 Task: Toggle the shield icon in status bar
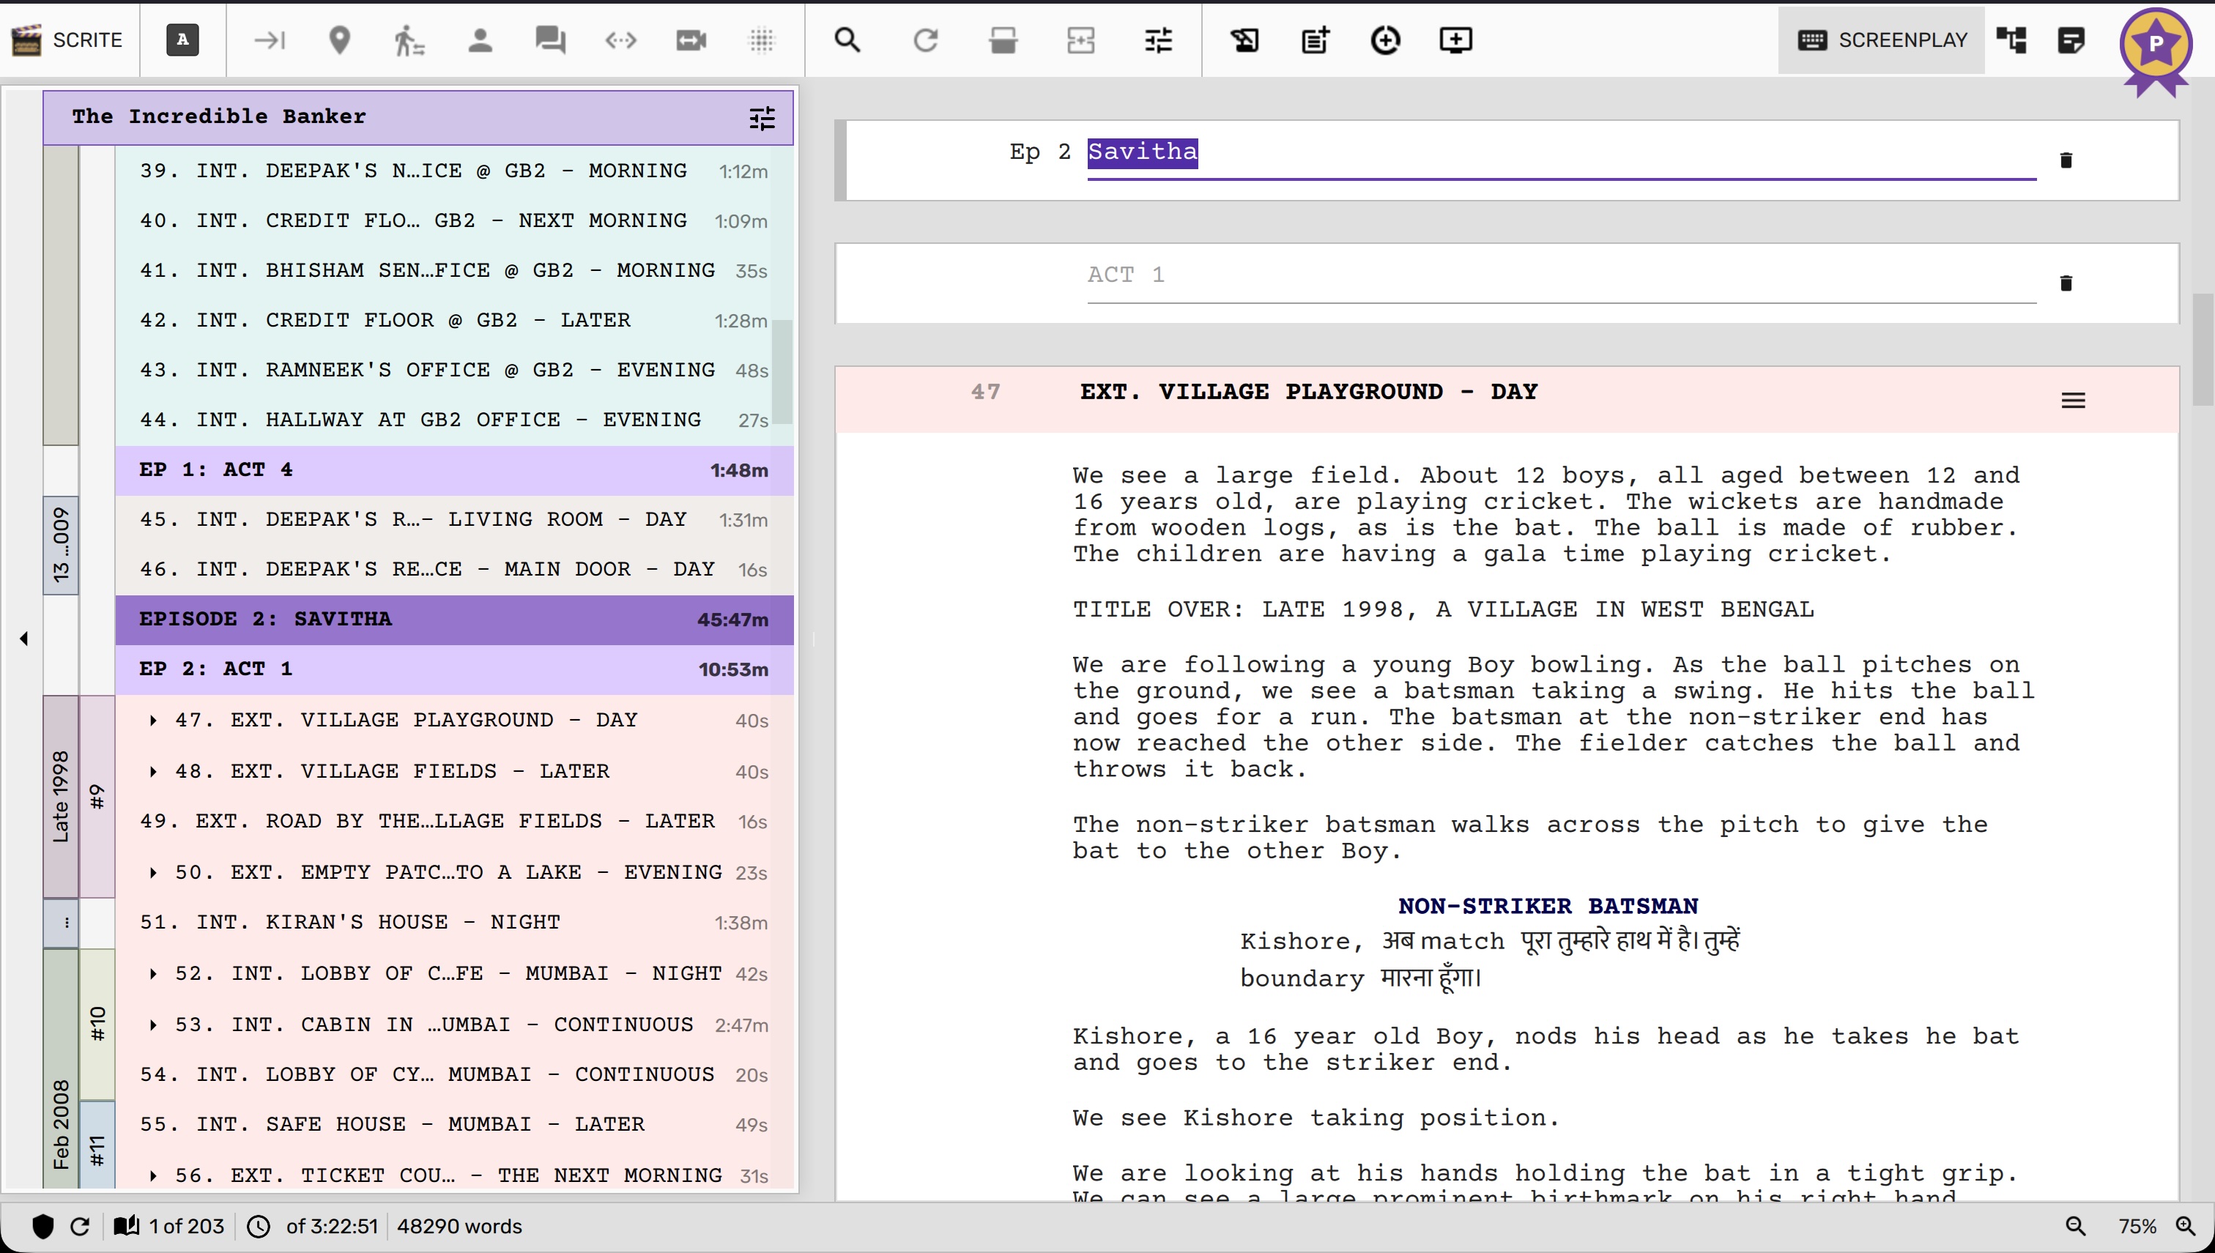42,1227
